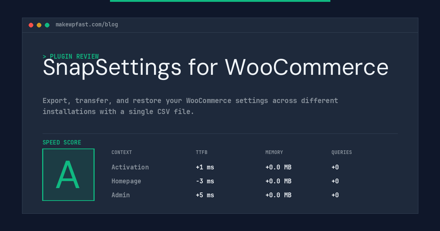The width and height of the screenshot is (440, 231).
Task: Click the Admin memory value '+0.0 MB'
Action: click(x=278, y=195)
